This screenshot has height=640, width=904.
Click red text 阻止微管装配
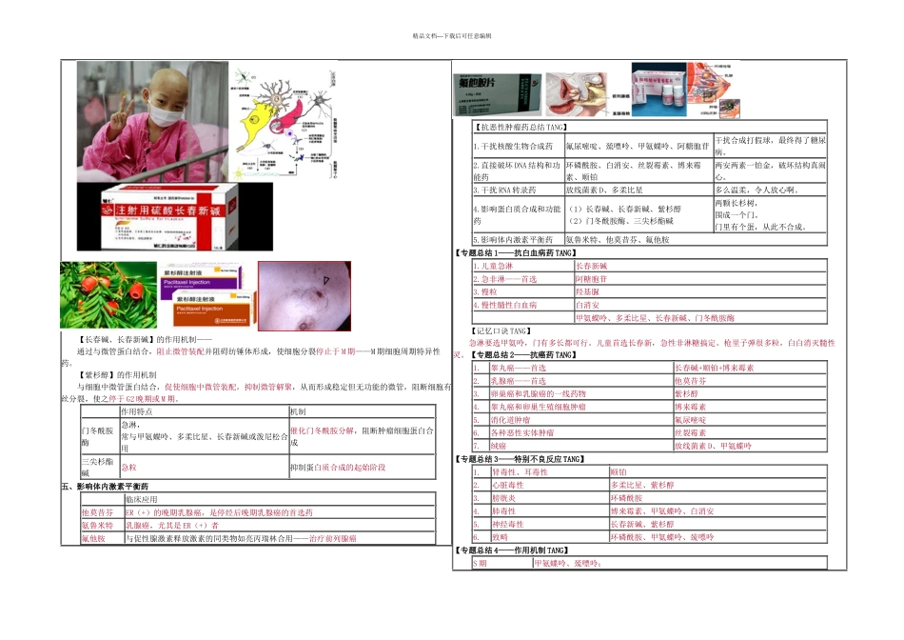coord(180,351)
